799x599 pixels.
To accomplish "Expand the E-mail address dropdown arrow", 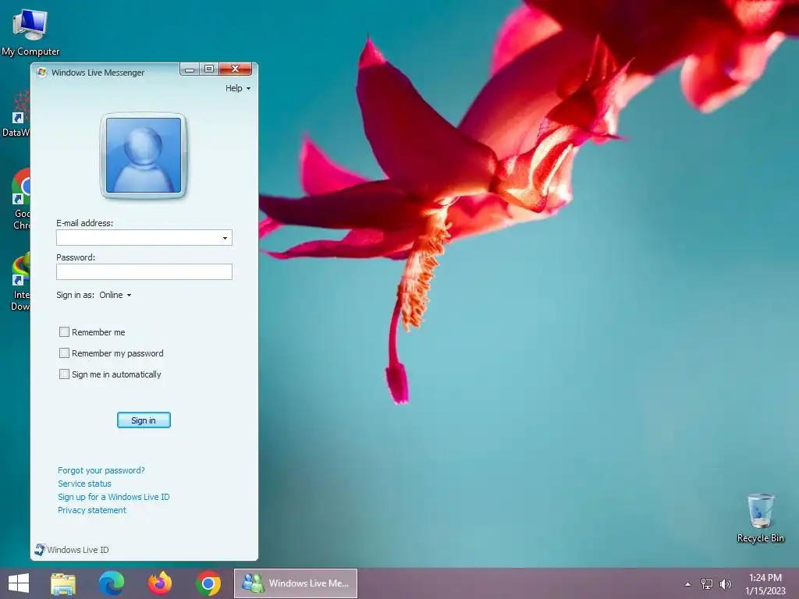I will 225,238.
